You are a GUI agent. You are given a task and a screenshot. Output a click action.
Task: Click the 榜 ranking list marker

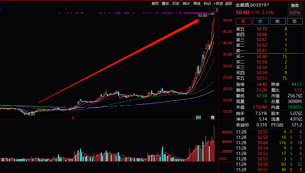point(213,117)
